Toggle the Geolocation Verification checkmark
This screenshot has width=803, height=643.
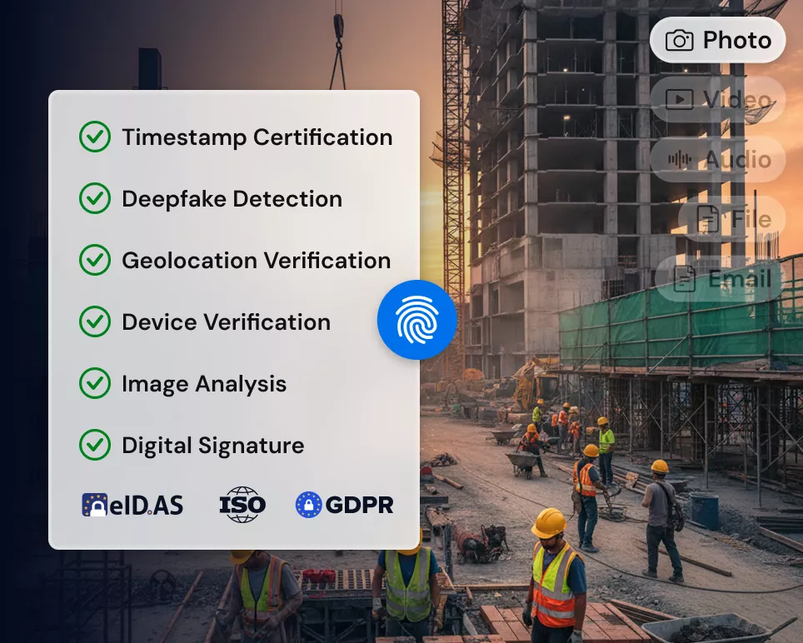click(x=95, y=261)
